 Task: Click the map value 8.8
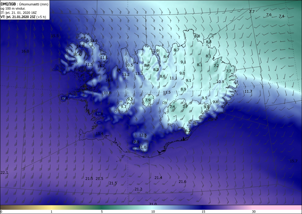pyautogui.click(x=197, y=36)
